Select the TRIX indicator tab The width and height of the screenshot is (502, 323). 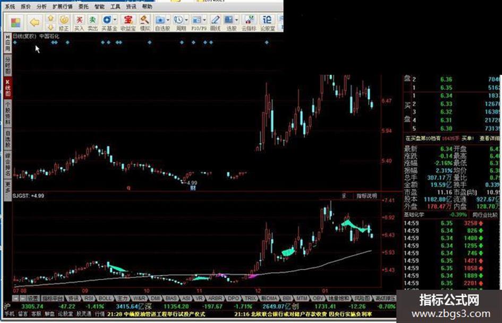250,299
